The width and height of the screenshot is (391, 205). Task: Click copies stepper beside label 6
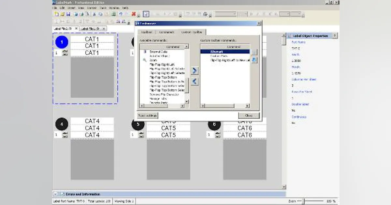(218, 135)
